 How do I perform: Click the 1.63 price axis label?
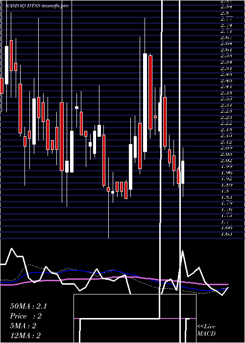click(226, 234)
